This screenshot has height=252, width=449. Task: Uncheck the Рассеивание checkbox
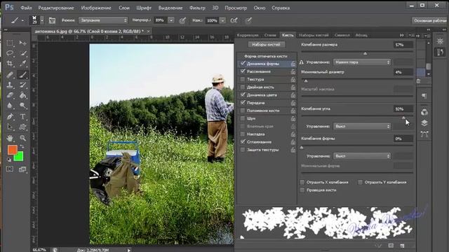click(x=243, y=71)
